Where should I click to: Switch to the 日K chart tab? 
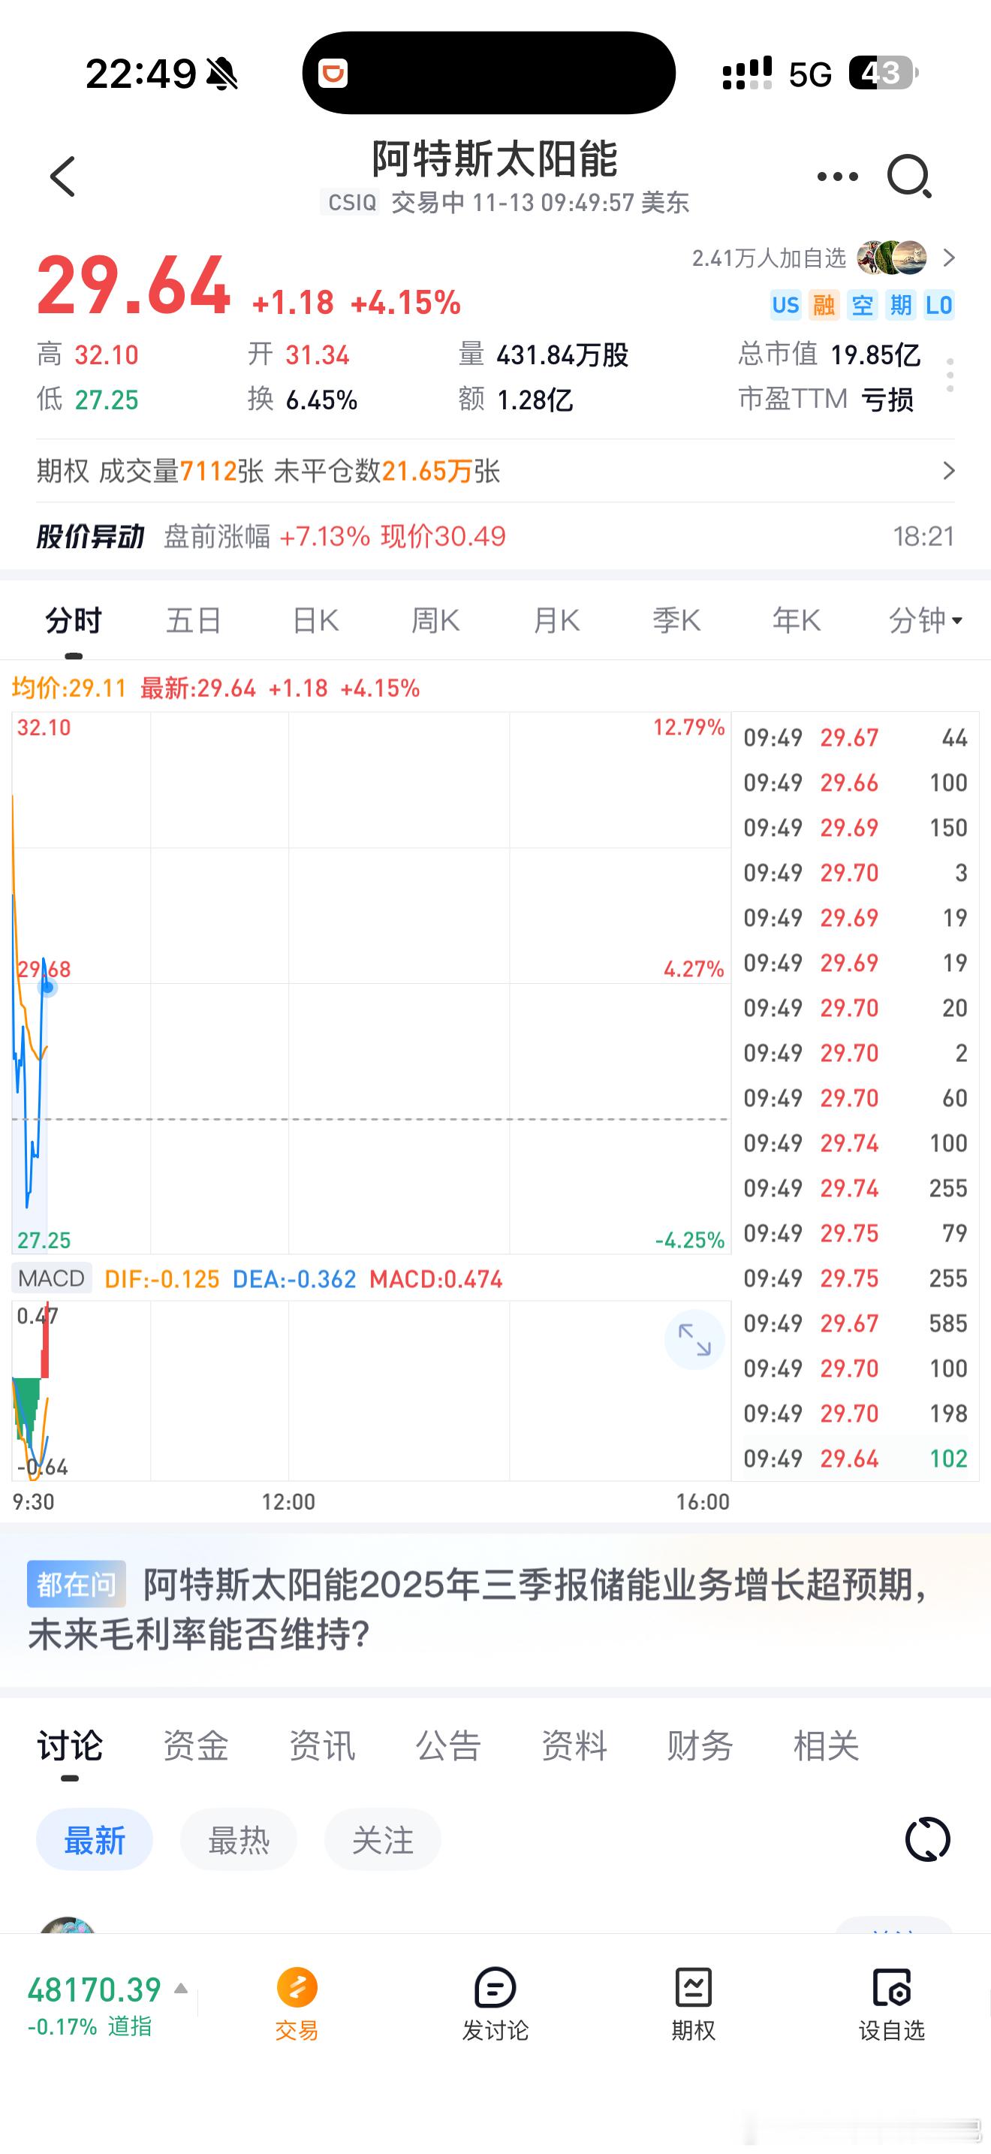point(315,620)
